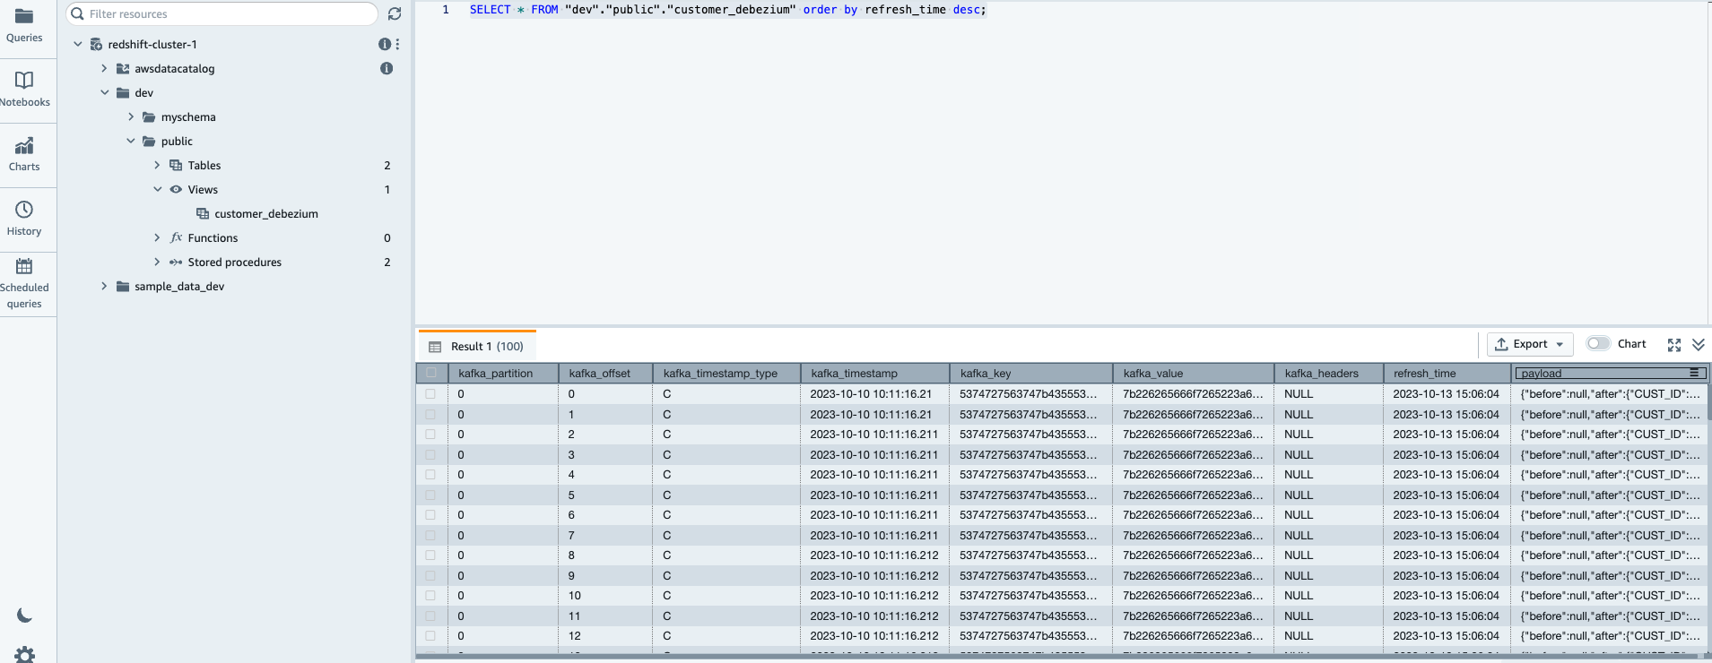Screen dimensions: 1712x663
Task: Open Scheduled queries
Action: [24, 283]
